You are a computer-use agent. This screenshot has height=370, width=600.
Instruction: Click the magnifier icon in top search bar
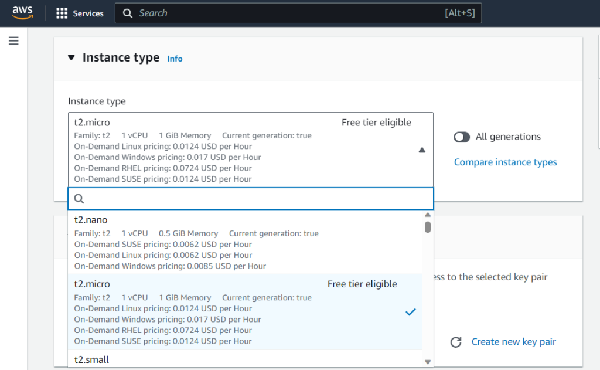point(128,13)
